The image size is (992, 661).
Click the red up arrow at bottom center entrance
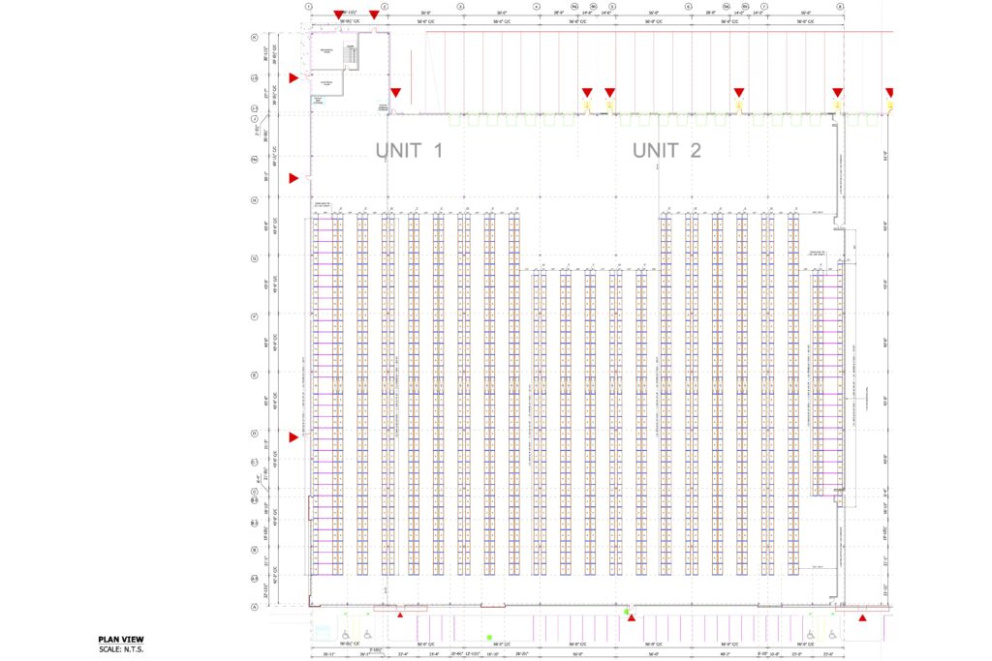coord(632,617)
